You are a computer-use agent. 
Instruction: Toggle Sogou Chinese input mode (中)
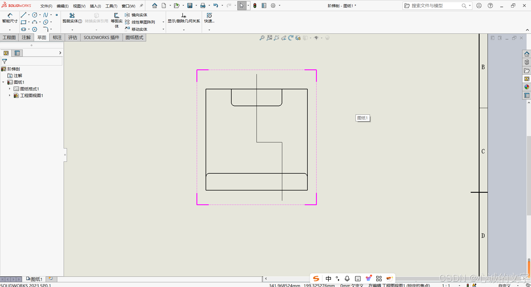click(x=328, y=278)
